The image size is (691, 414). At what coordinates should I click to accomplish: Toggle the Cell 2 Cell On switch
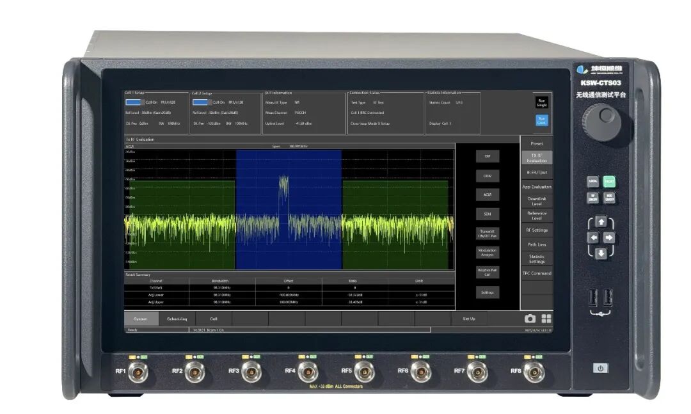point(200,102)
